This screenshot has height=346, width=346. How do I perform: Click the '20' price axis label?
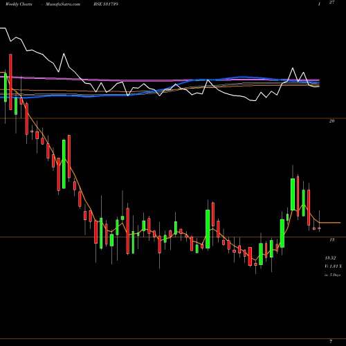[x=331, y=121]
